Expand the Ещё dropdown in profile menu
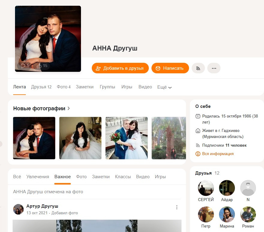This screenshot has height=232, width=264. point(164,87)
